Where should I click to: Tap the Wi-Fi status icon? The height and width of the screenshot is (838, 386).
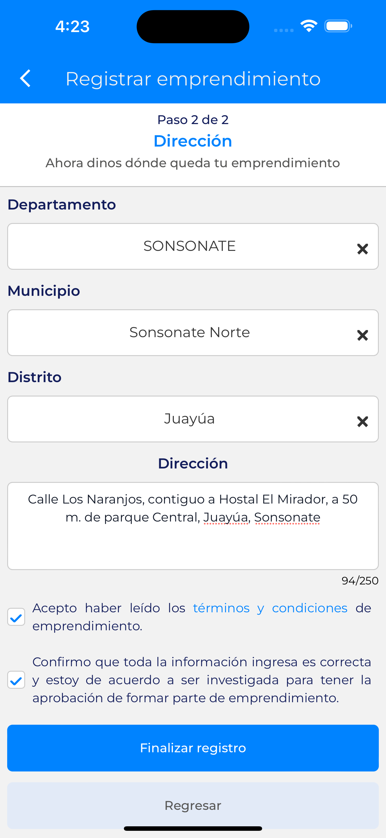309,26
